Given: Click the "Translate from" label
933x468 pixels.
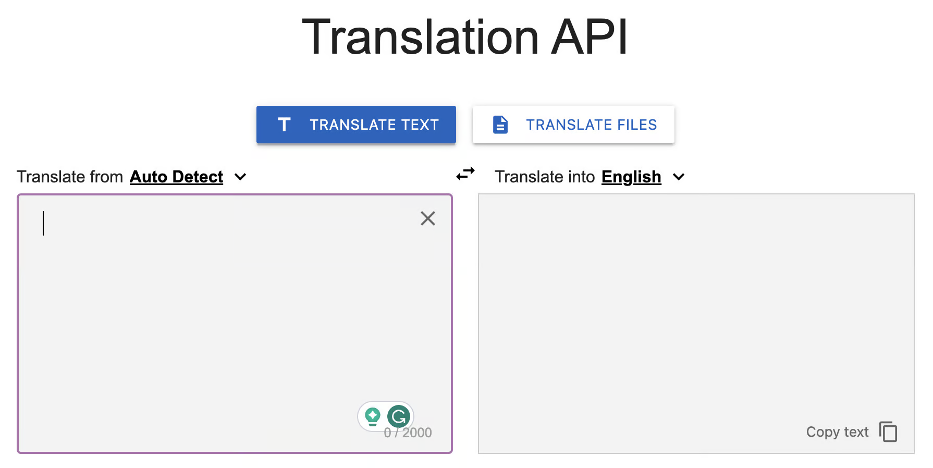Looking at the screenshot, I should click(70, 177).
